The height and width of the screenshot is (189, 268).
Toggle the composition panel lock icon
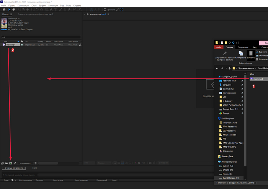pyautogui.click(x=88, y=14)
